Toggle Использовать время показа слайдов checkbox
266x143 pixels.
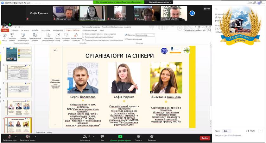click(x=83, y=37)
